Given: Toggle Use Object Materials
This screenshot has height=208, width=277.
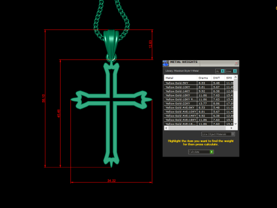Looking at the screenshot, I should (218, 134).
